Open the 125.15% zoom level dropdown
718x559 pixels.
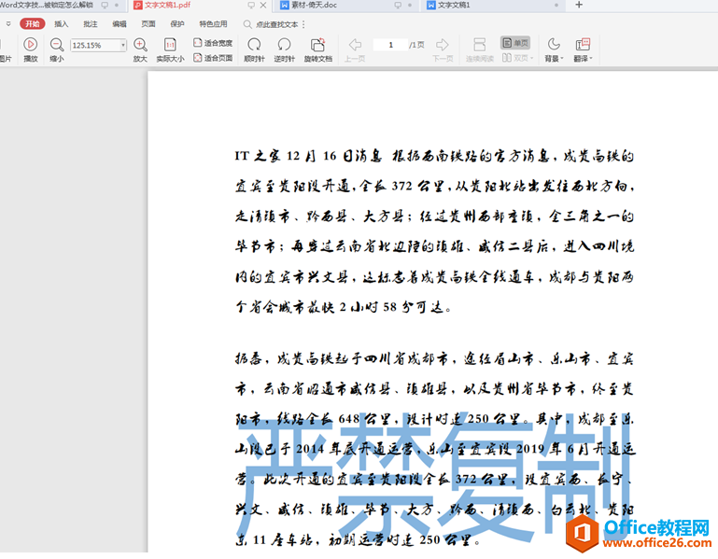(122, 46)
